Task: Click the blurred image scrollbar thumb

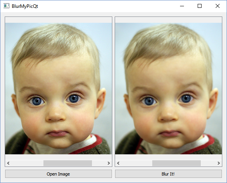Action: [x=177, y=163]
